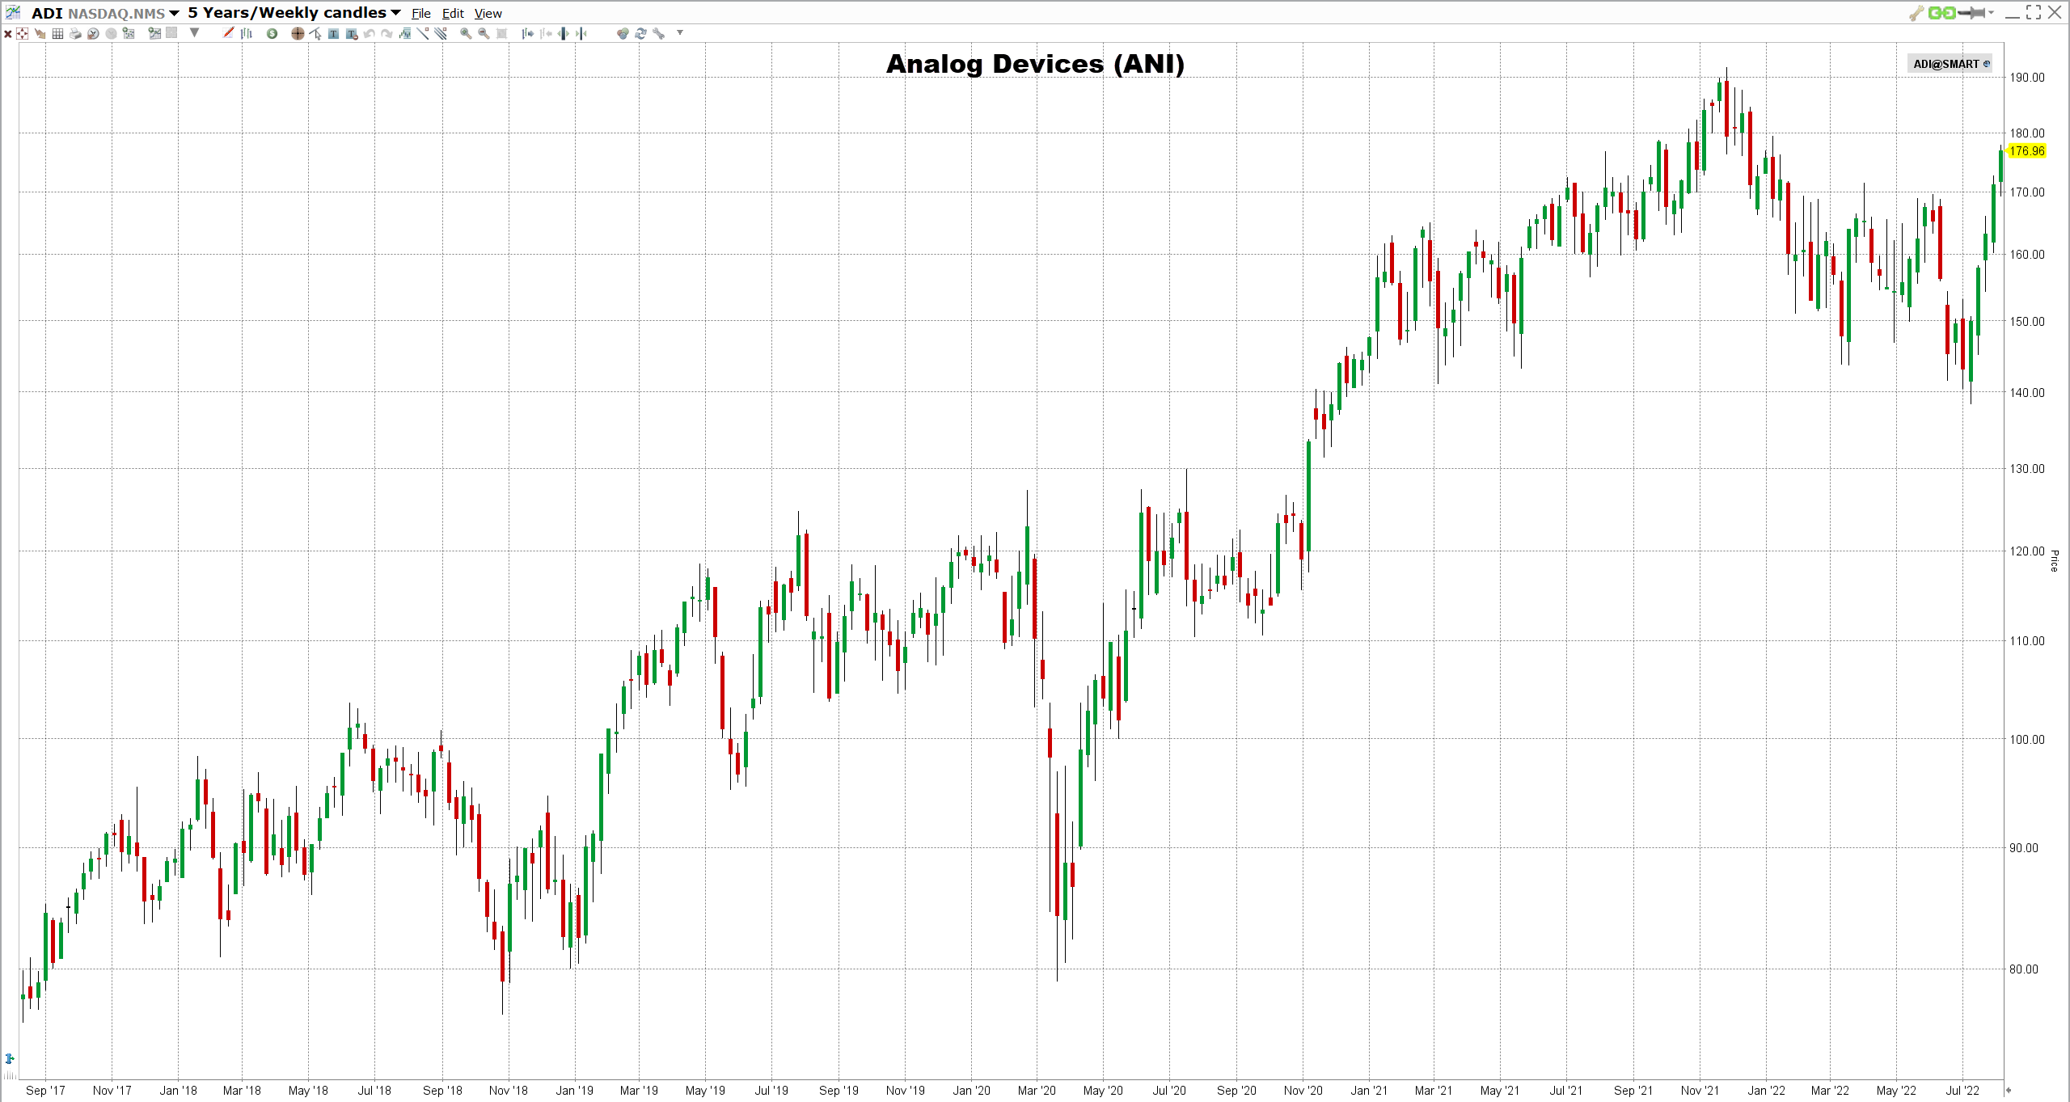
Task: Click the 190.00 price axis label
Action: click(2027, 78)
